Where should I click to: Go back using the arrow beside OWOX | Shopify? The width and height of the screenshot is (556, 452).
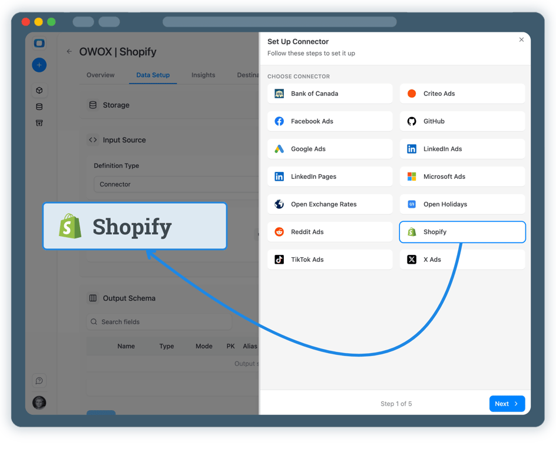(69, 51)
